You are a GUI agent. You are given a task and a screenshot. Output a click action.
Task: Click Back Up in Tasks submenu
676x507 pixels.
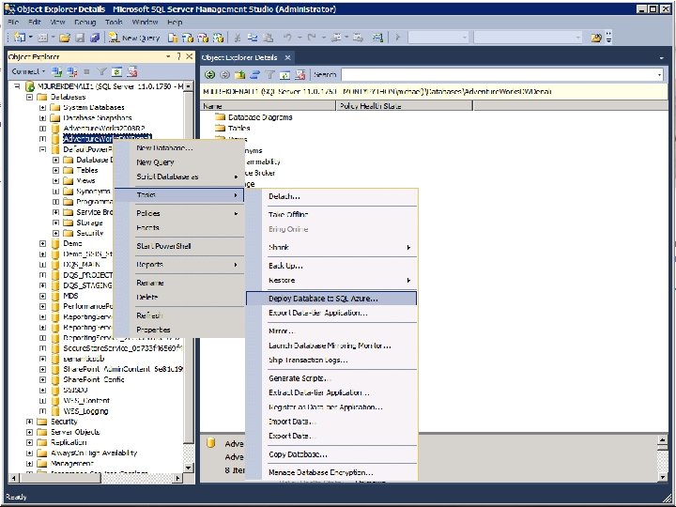[331, 266]
